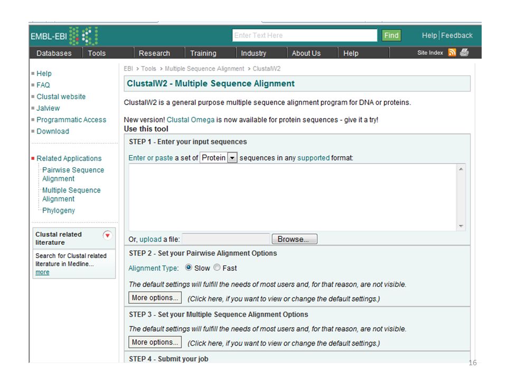Click the EMBL-EBI logo
Viewport: 507px width, 380px height.
pos(64,35)
